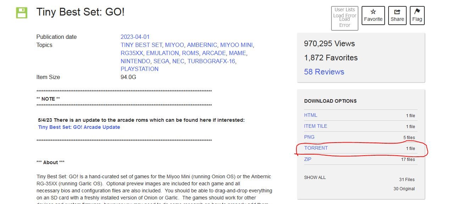
Task: Click the DOWNLOAD OPTIONS heading
Action: coord(330,101)
